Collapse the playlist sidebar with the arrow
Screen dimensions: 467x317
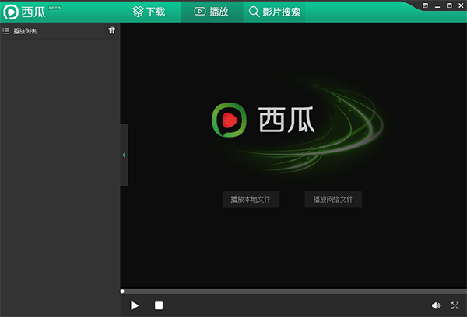pyautogui.click(x=124, y=155)
